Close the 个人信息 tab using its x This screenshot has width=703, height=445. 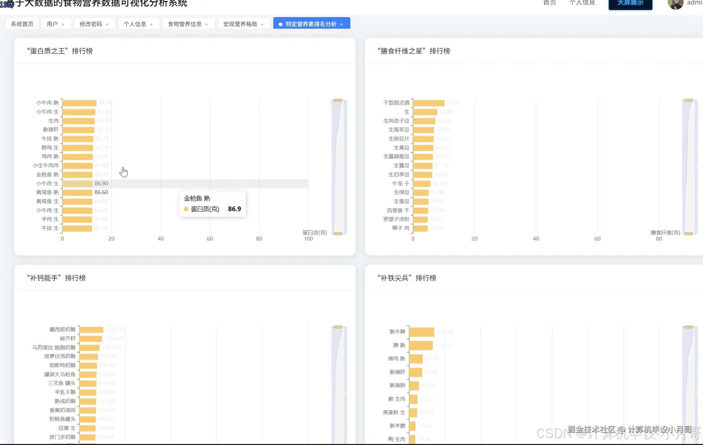151,25
